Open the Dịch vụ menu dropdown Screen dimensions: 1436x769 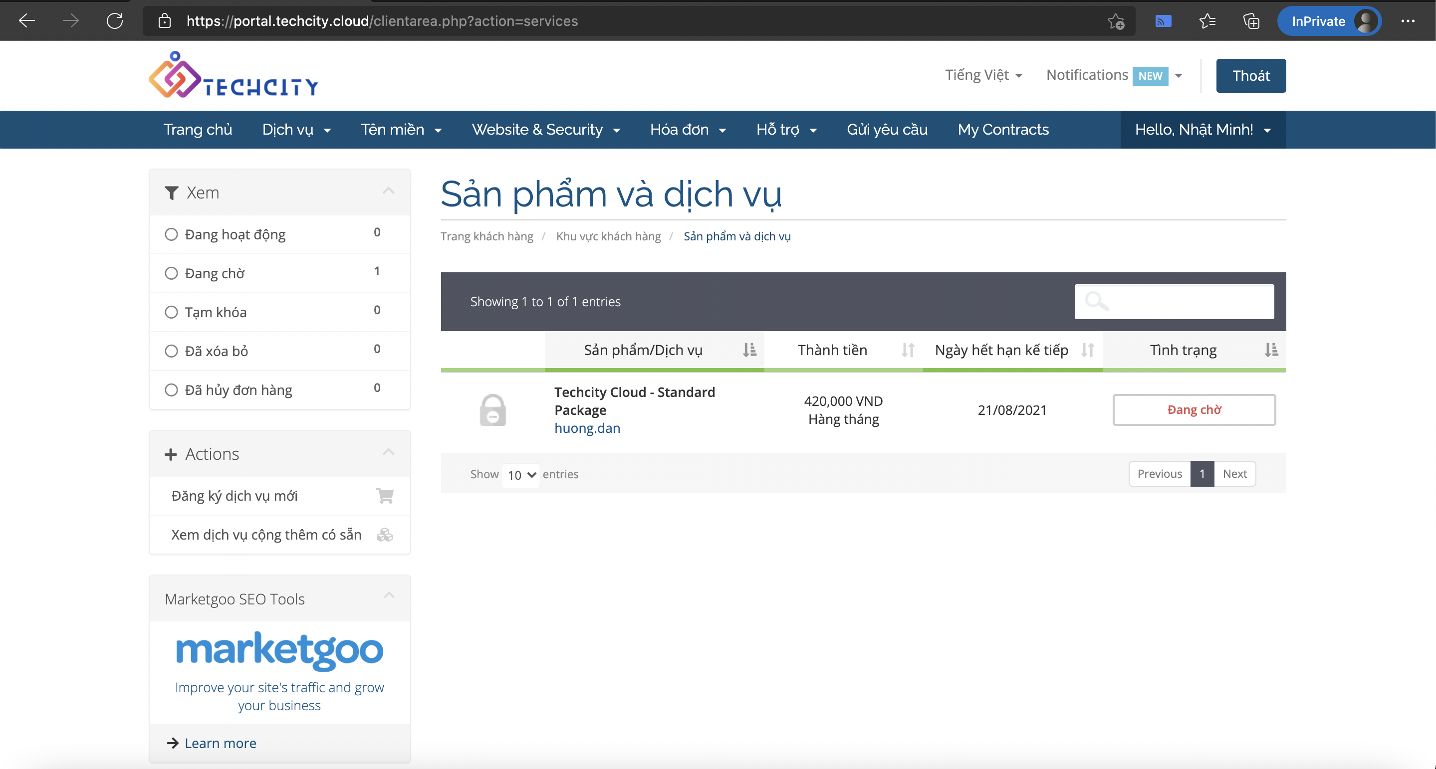pos(296,129)
